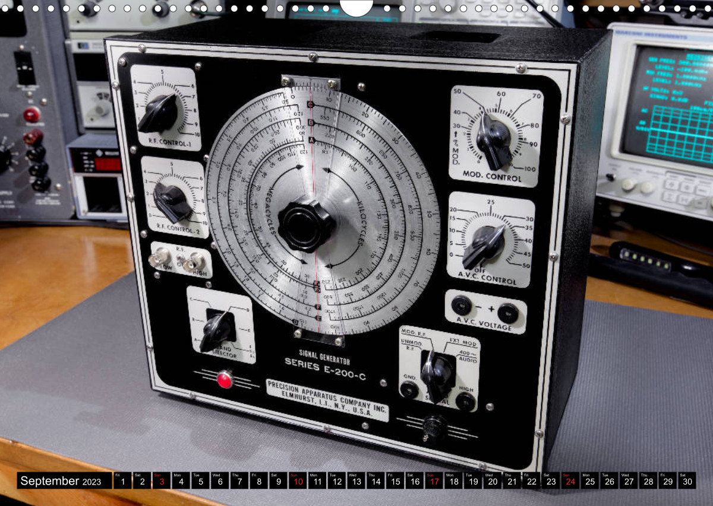Select Friday 1 on the calendar
The height and width of the screenshot is (506, 713).
point(122,481)
